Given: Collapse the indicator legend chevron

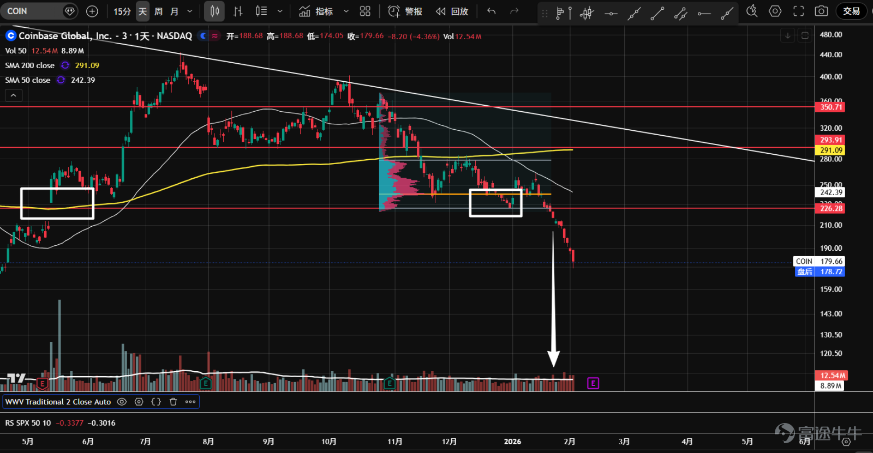Looking at the screenshot, I should click(x=14, y=95).
